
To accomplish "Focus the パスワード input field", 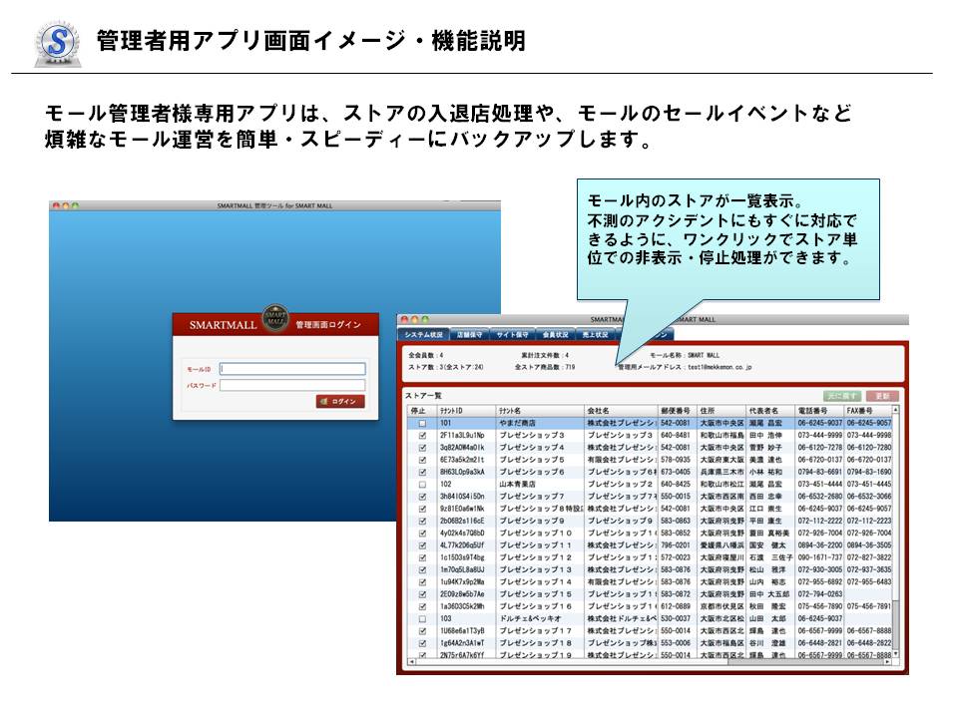I will 292,385.
